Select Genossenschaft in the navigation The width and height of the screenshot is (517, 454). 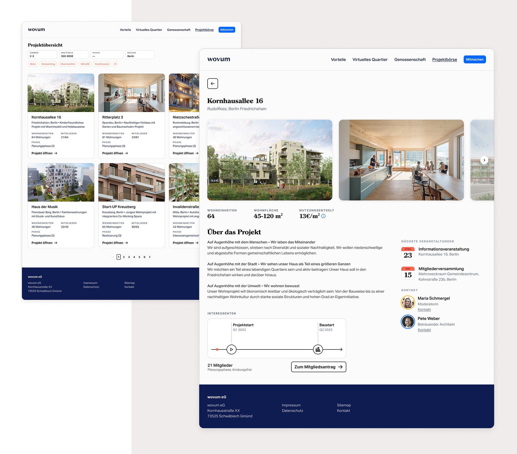point(410,59)
